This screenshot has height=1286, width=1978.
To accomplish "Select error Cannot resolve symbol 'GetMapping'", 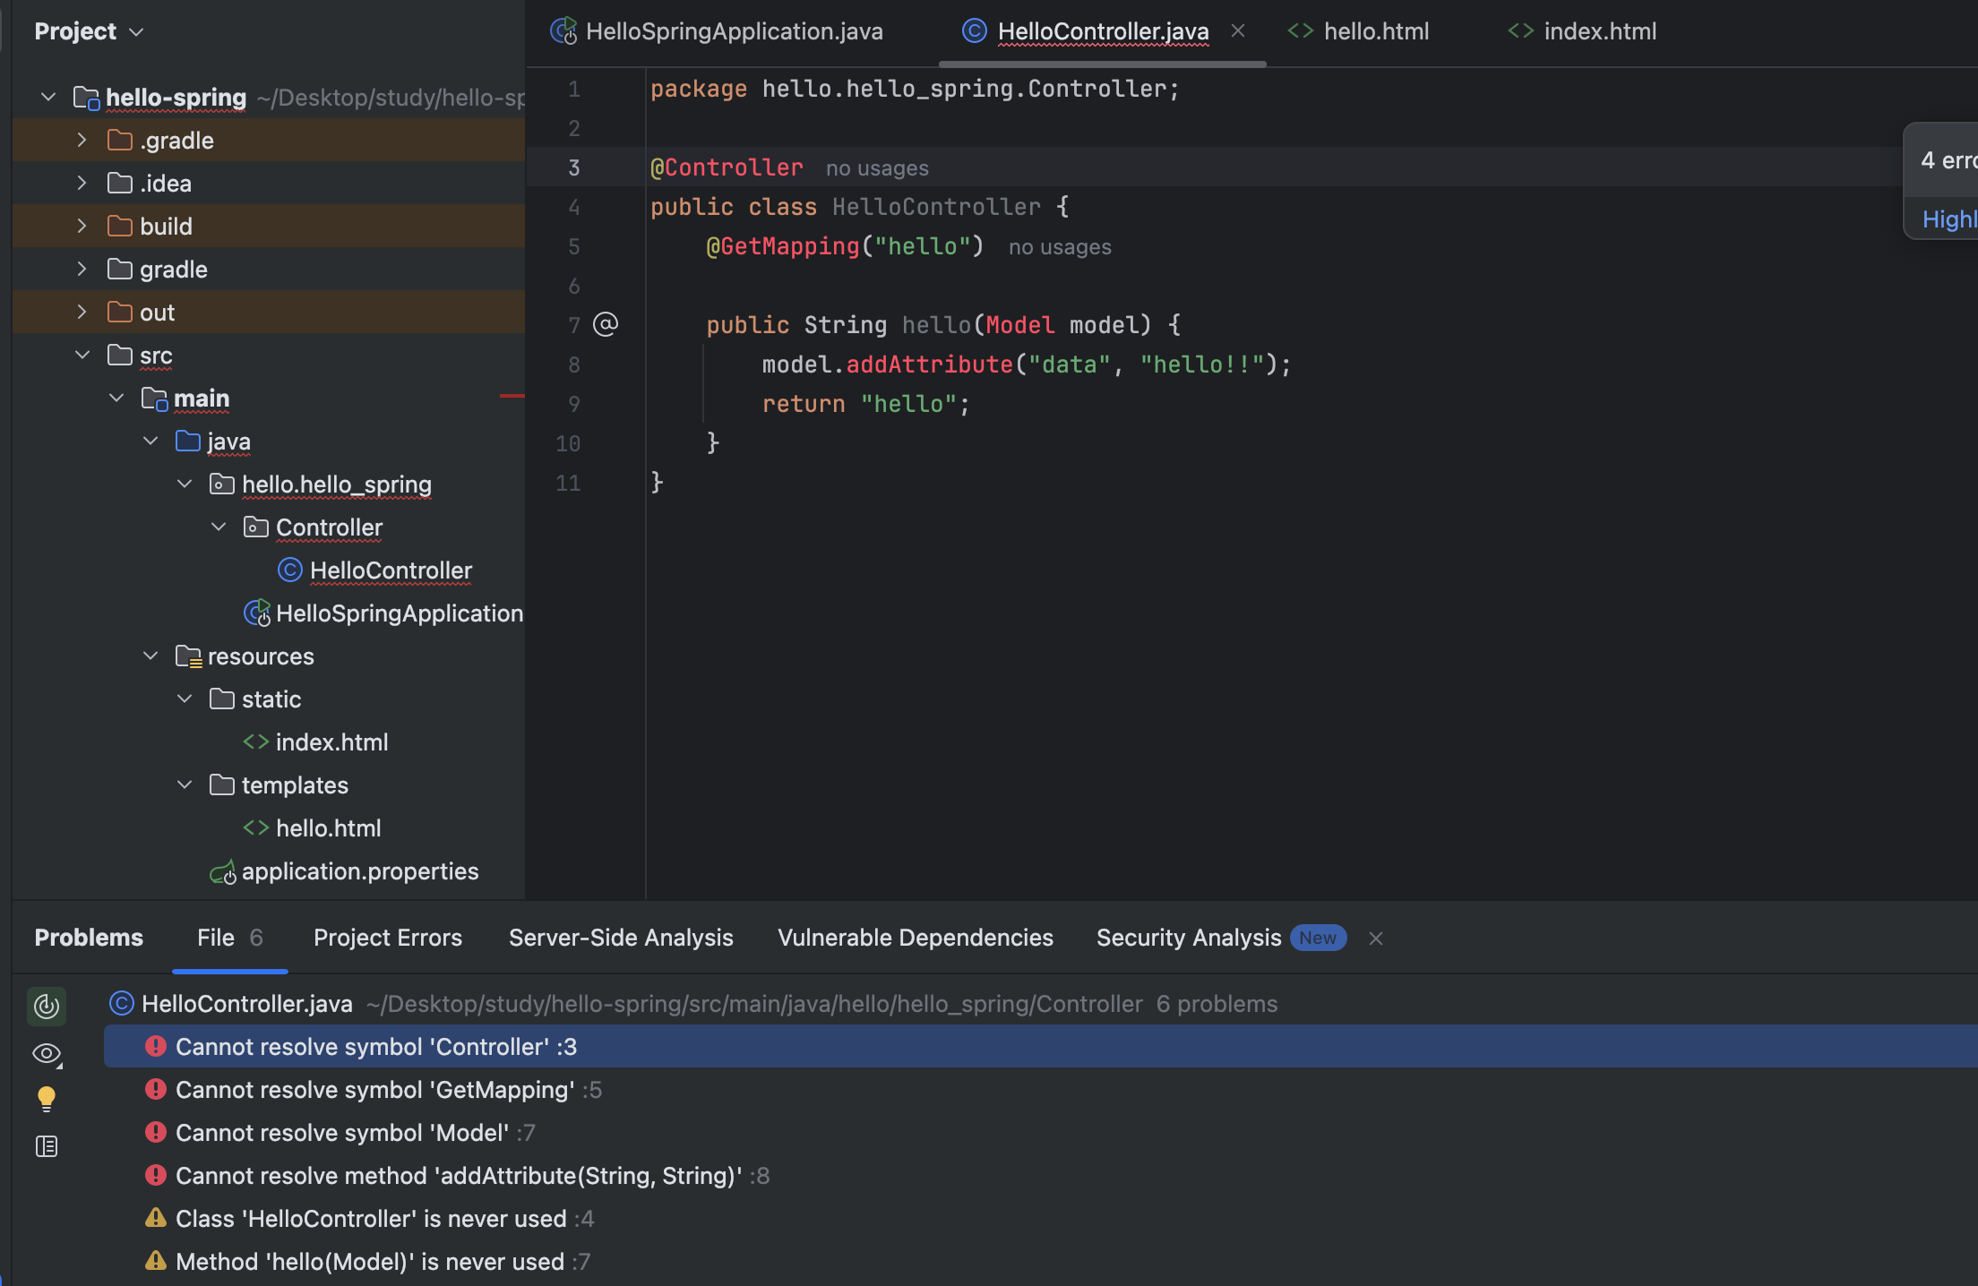I will coord(1041,1089).
